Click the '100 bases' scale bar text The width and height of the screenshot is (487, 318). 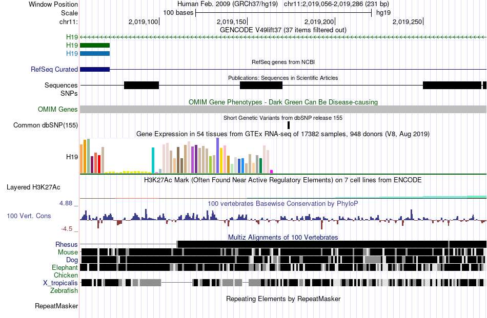(178, 13)
